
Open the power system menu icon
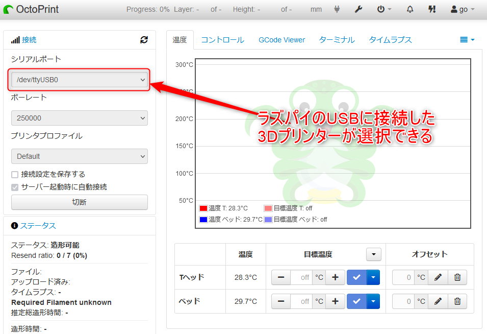point(384,9)
